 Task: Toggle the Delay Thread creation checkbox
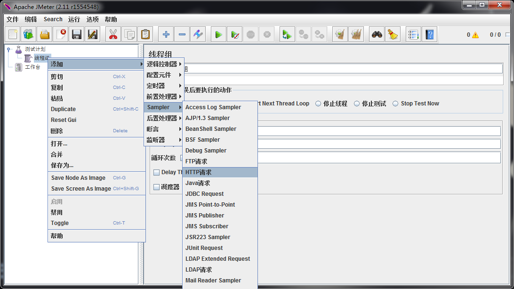click(x=156, y=172)
